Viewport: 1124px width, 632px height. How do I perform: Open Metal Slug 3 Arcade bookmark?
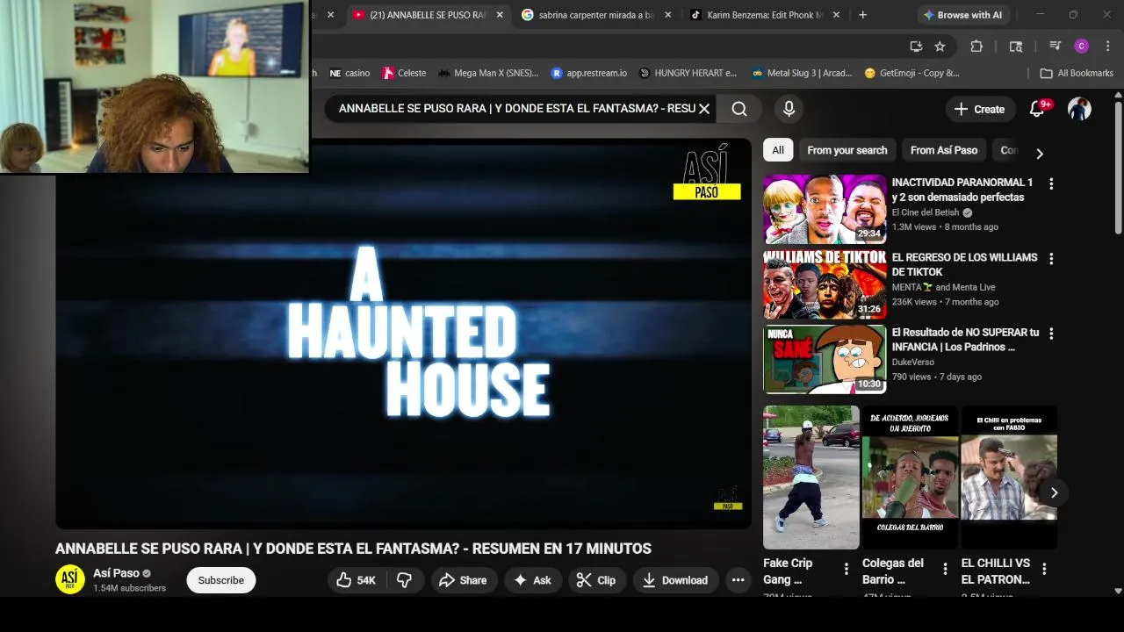click(x=803, y=73)
